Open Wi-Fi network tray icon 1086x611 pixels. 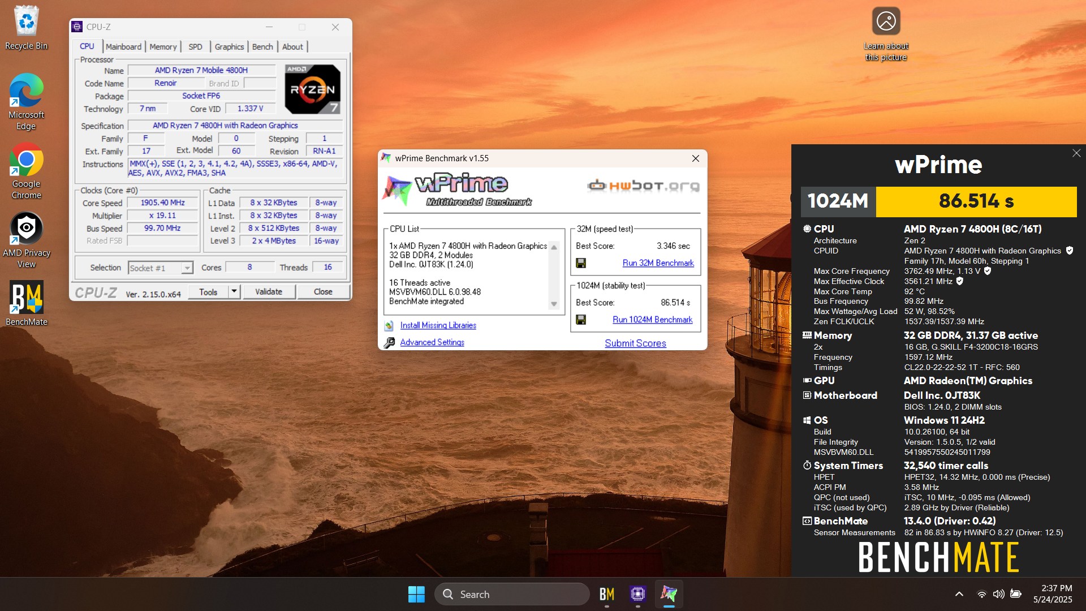[982, 594]
